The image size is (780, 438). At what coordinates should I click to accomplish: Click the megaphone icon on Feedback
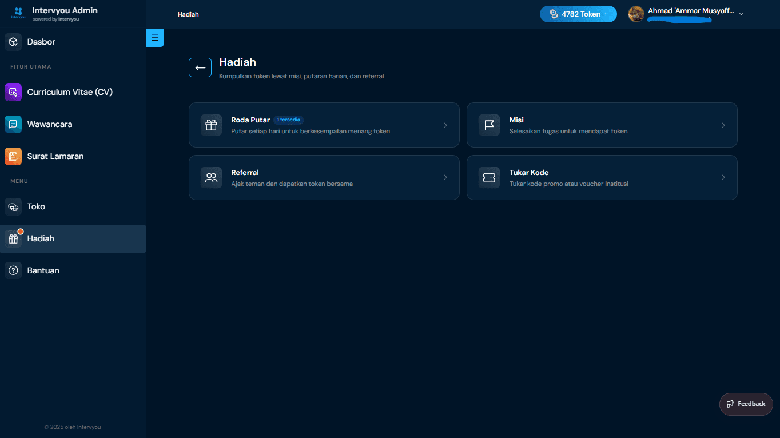coord(730,404)
